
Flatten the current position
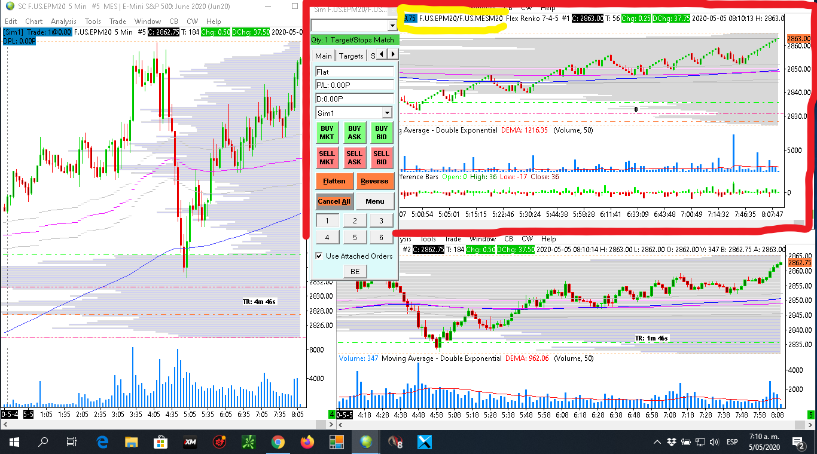[x=334, y=181]
